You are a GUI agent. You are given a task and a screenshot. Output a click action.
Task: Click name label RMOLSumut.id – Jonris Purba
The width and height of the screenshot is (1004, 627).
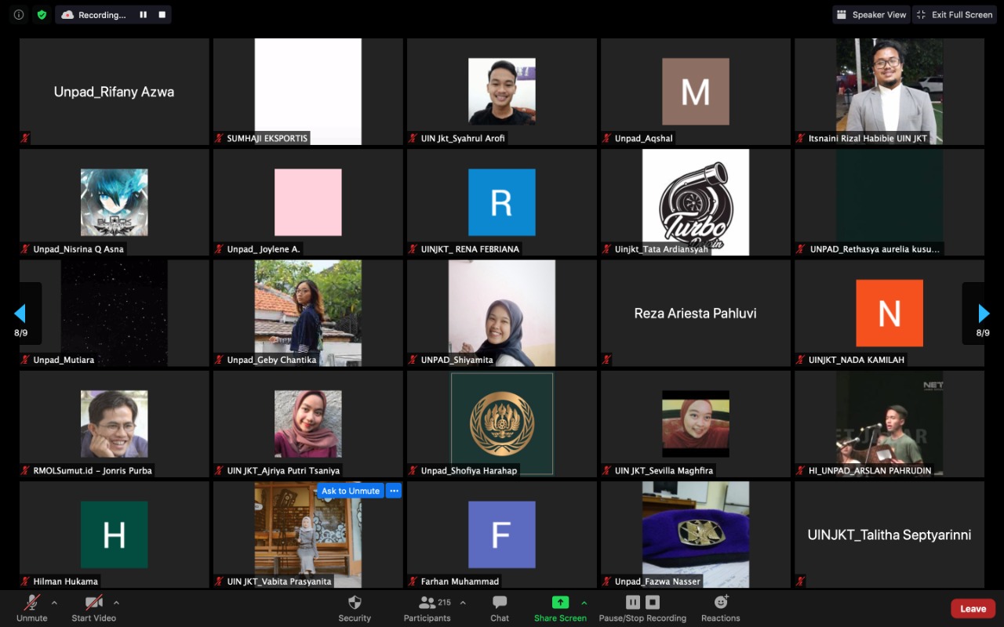pos(93,471)
